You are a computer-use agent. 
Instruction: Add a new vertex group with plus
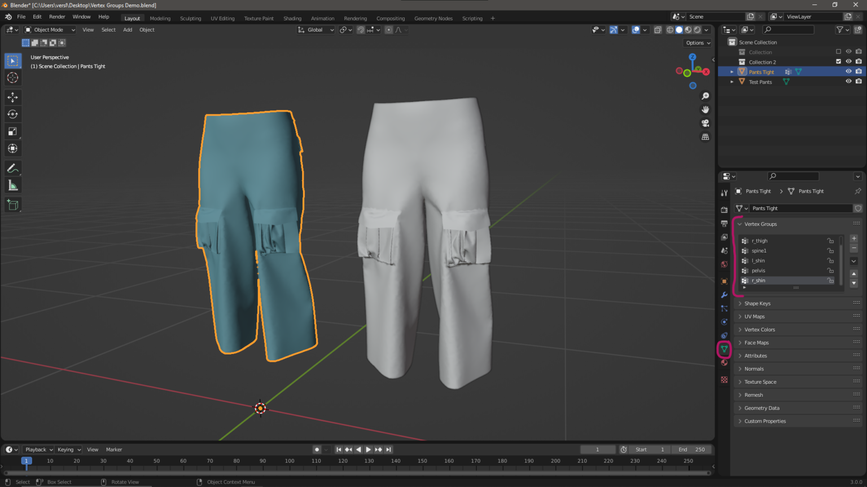tap(853, 238)
